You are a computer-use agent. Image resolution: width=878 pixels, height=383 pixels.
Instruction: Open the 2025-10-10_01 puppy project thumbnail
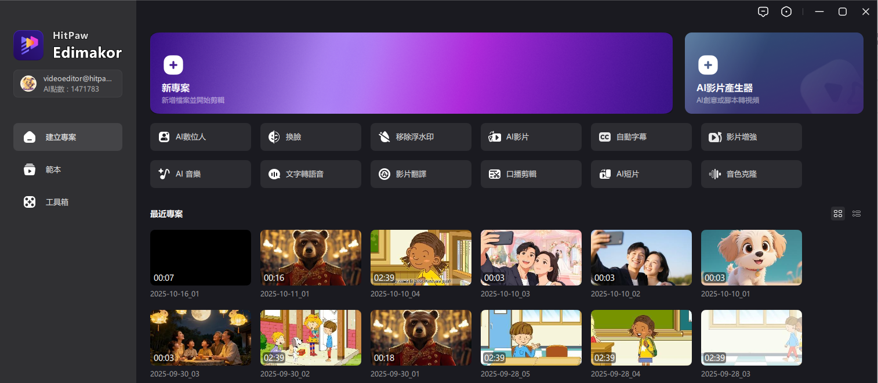pos(751,257)
